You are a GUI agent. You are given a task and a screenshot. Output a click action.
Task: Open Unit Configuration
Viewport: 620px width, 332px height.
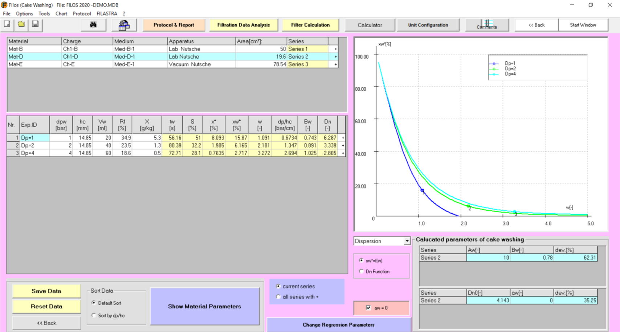coord(428,25)
